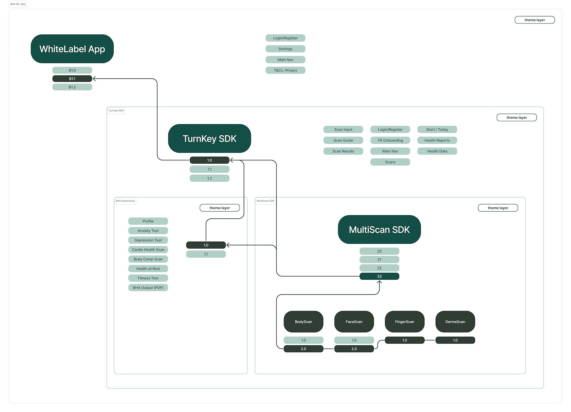The height and width of the screenshot is (412, 571).
Task: Select the MultiScan SDK title block
Action: coord(379,230)
